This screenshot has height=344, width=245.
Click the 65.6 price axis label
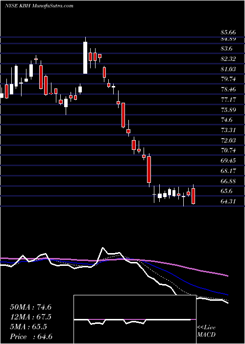[x=227, y=191]
